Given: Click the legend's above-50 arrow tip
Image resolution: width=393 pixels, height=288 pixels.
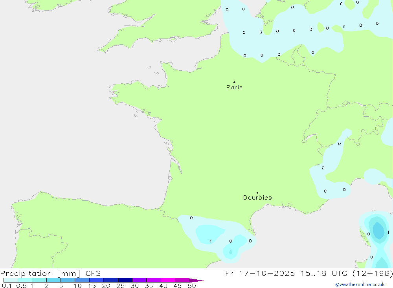Looking at the screenshot, I should [x=197, y=281].
